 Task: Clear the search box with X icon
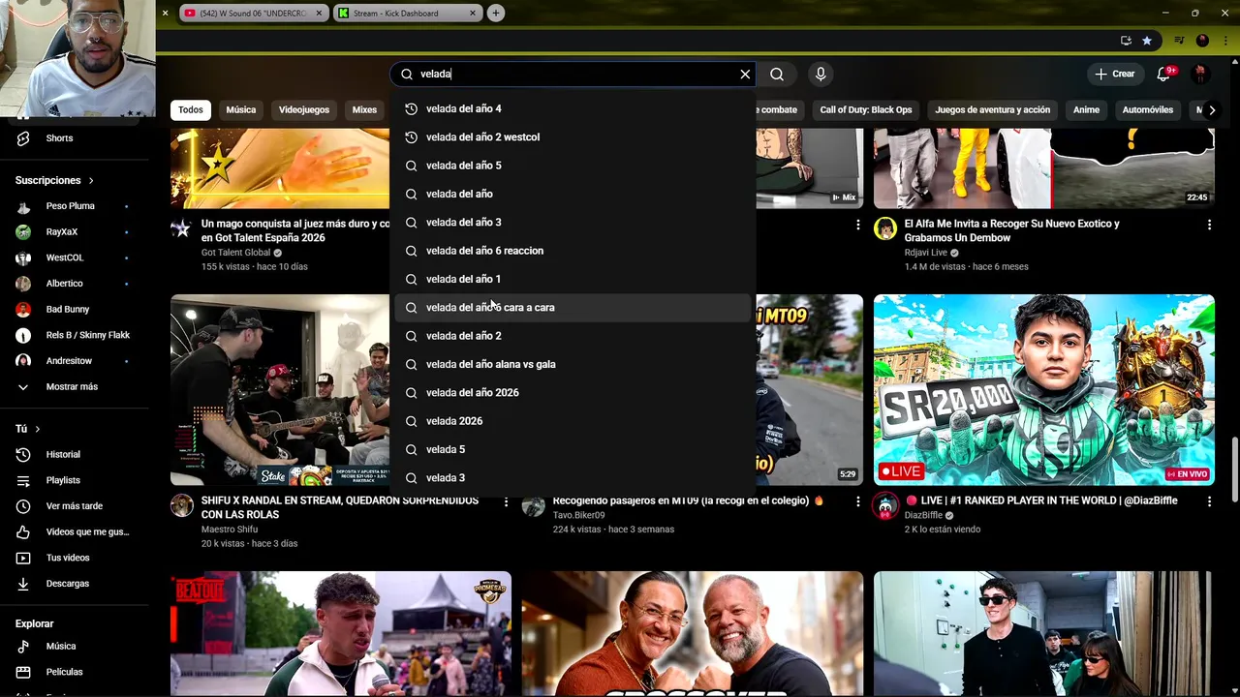(745, 74)
